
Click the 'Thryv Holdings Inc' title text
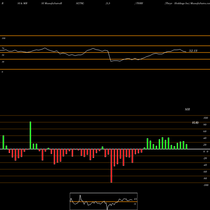[x=177, y=3]
